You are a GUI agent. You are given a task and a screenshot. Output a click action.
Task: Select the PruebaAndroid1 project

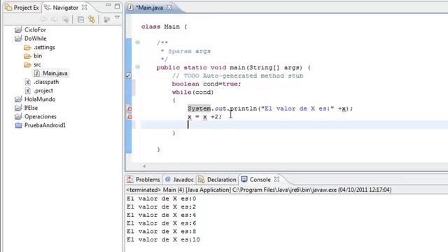coord(45,125)
